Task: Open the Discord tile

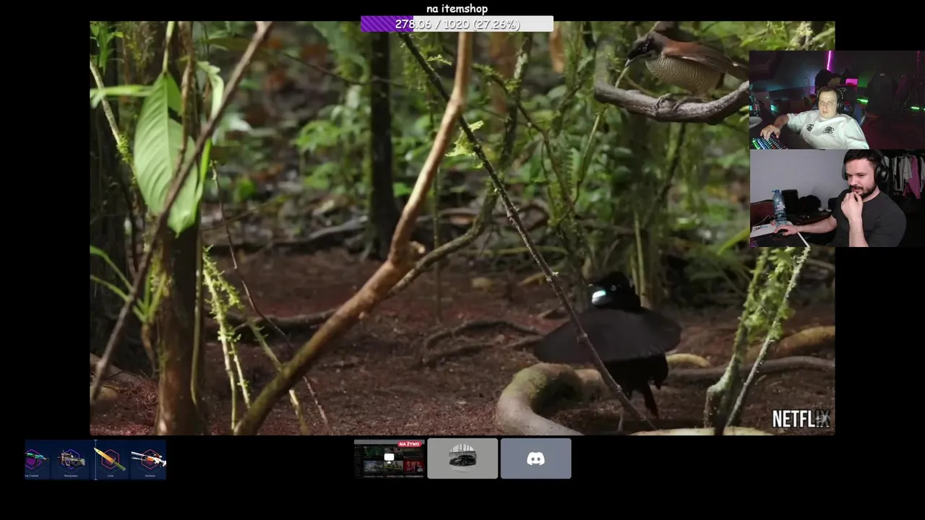Action: tap(535, 459)
